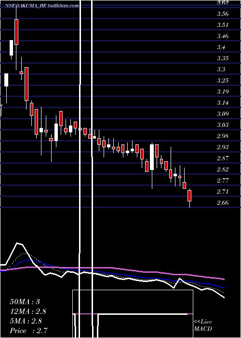Click the 50MA : 3 indicator readout
Viewport: 241px width, 338px height.
(x=25, y=301)
